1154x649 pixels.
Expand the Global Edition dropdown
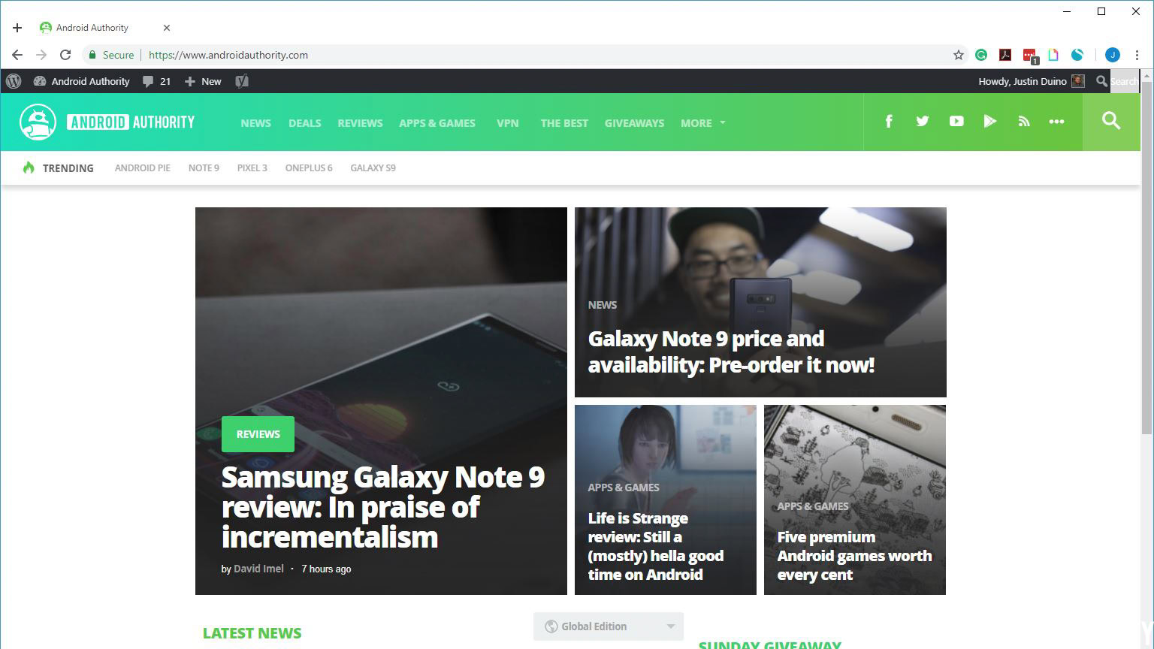[x=609, y=626]
